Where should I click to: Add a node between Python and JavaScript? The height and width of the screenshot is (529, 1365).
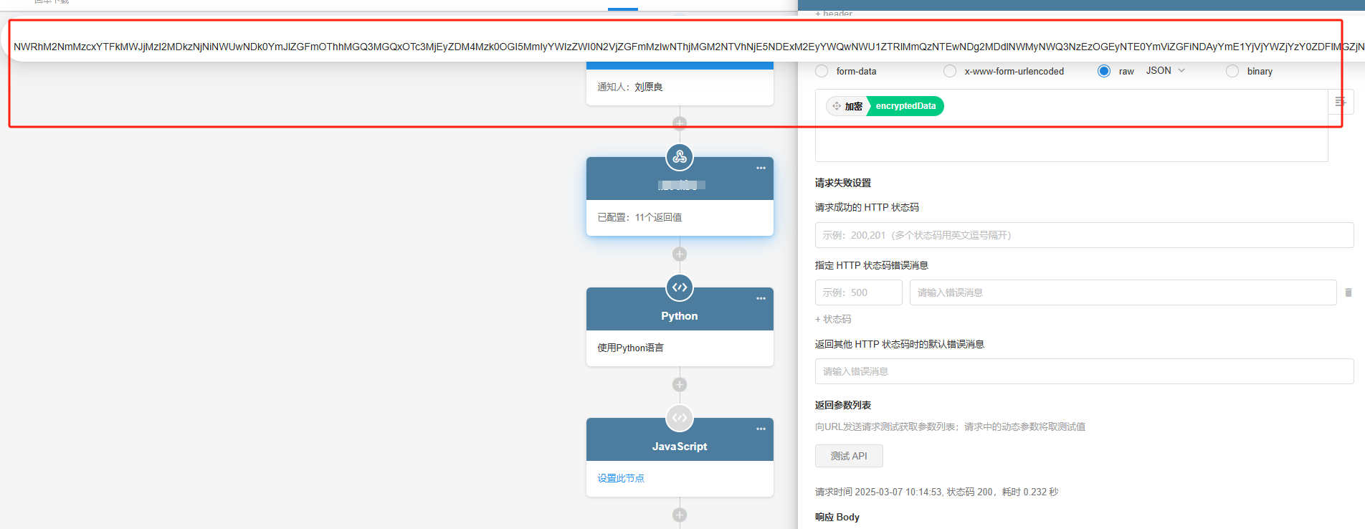680,385
